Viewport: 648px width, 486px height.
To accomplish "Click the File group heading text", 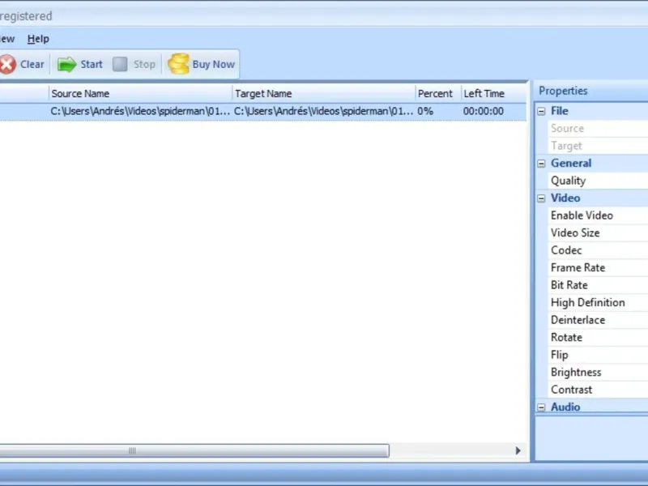I will coord(560,111).
